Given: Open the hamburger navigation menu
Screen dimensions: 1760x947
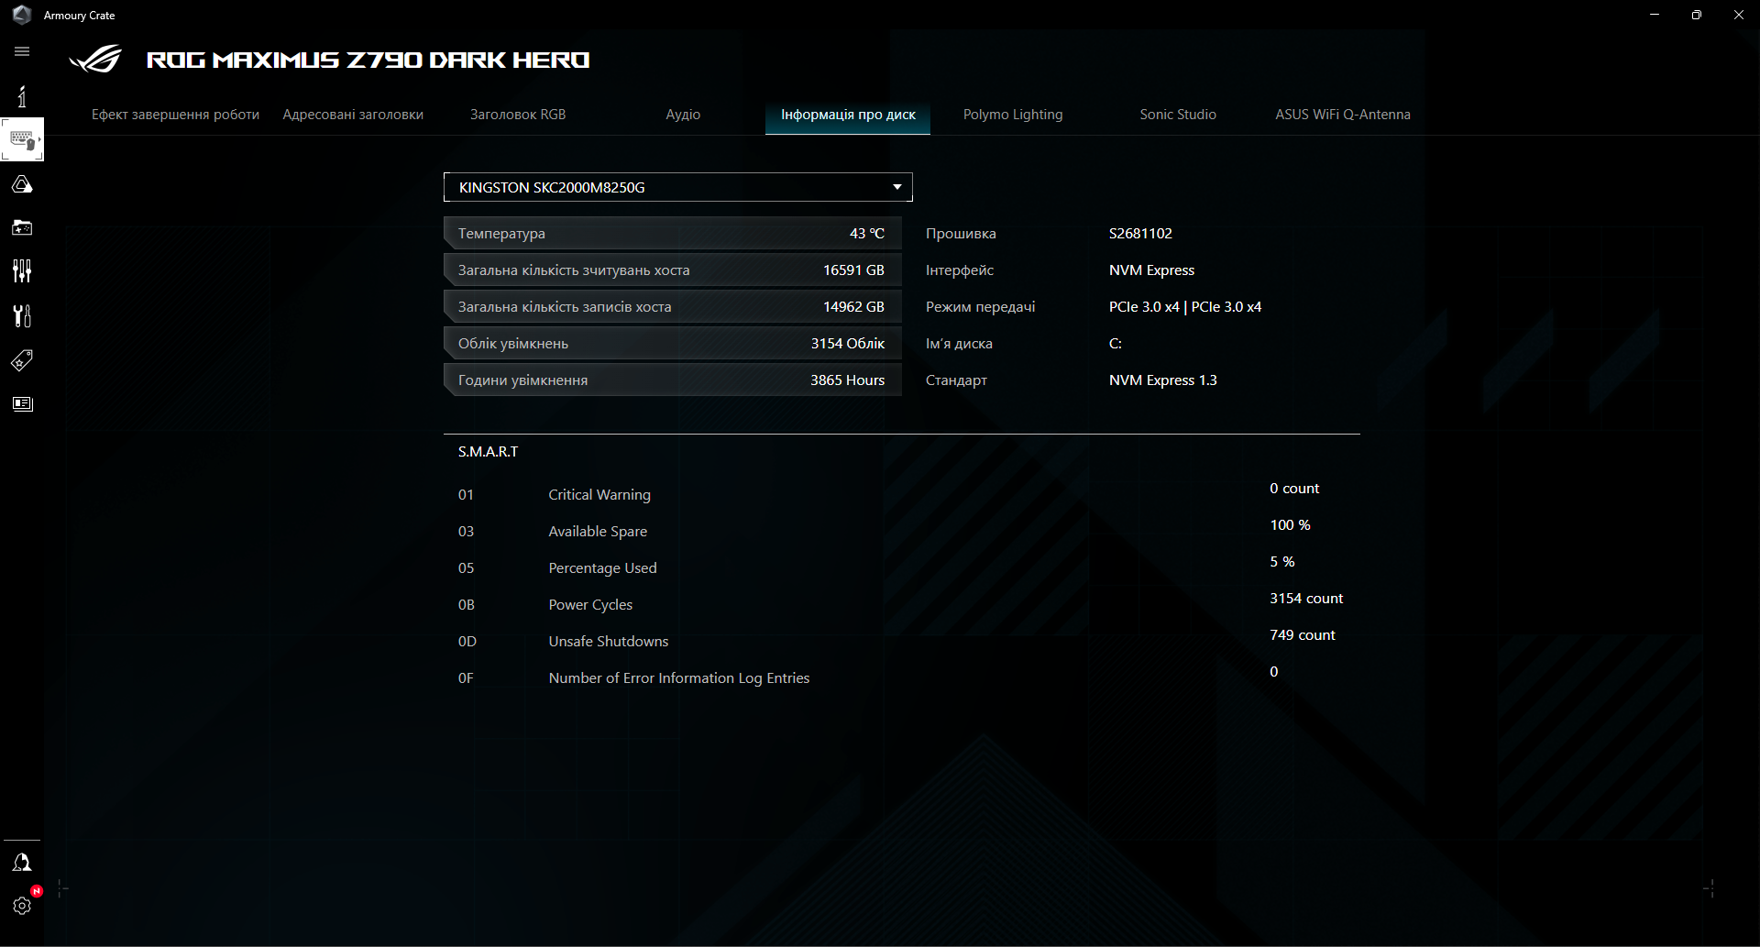Looking at the screenshot, I should pos(22,51).
